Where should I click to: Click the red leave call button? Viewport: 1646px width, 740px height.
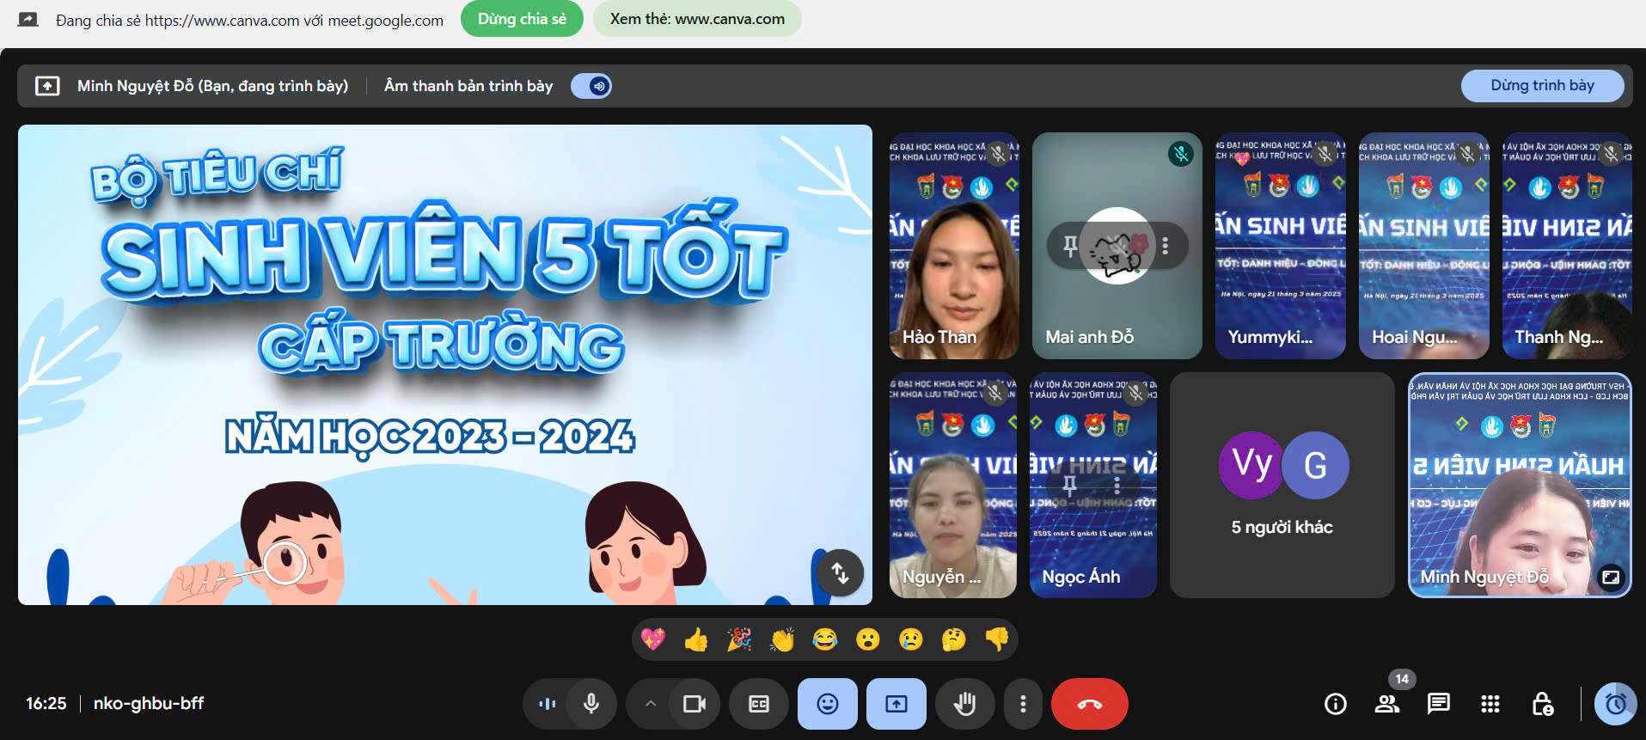(1090, 704)
